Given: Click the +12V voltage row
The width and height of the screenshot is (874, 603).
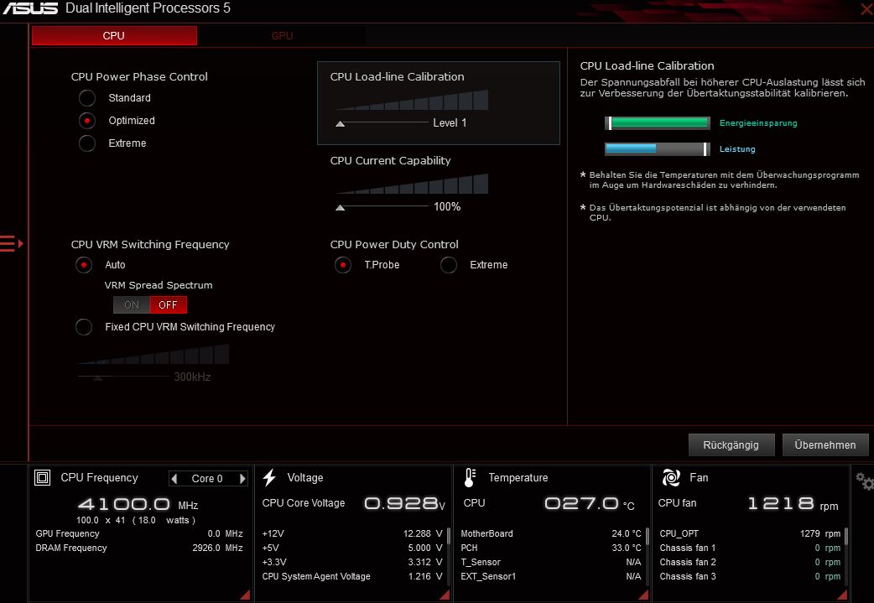Looking at the screenshot, I should pyautogui.click(x=352, y=533).
